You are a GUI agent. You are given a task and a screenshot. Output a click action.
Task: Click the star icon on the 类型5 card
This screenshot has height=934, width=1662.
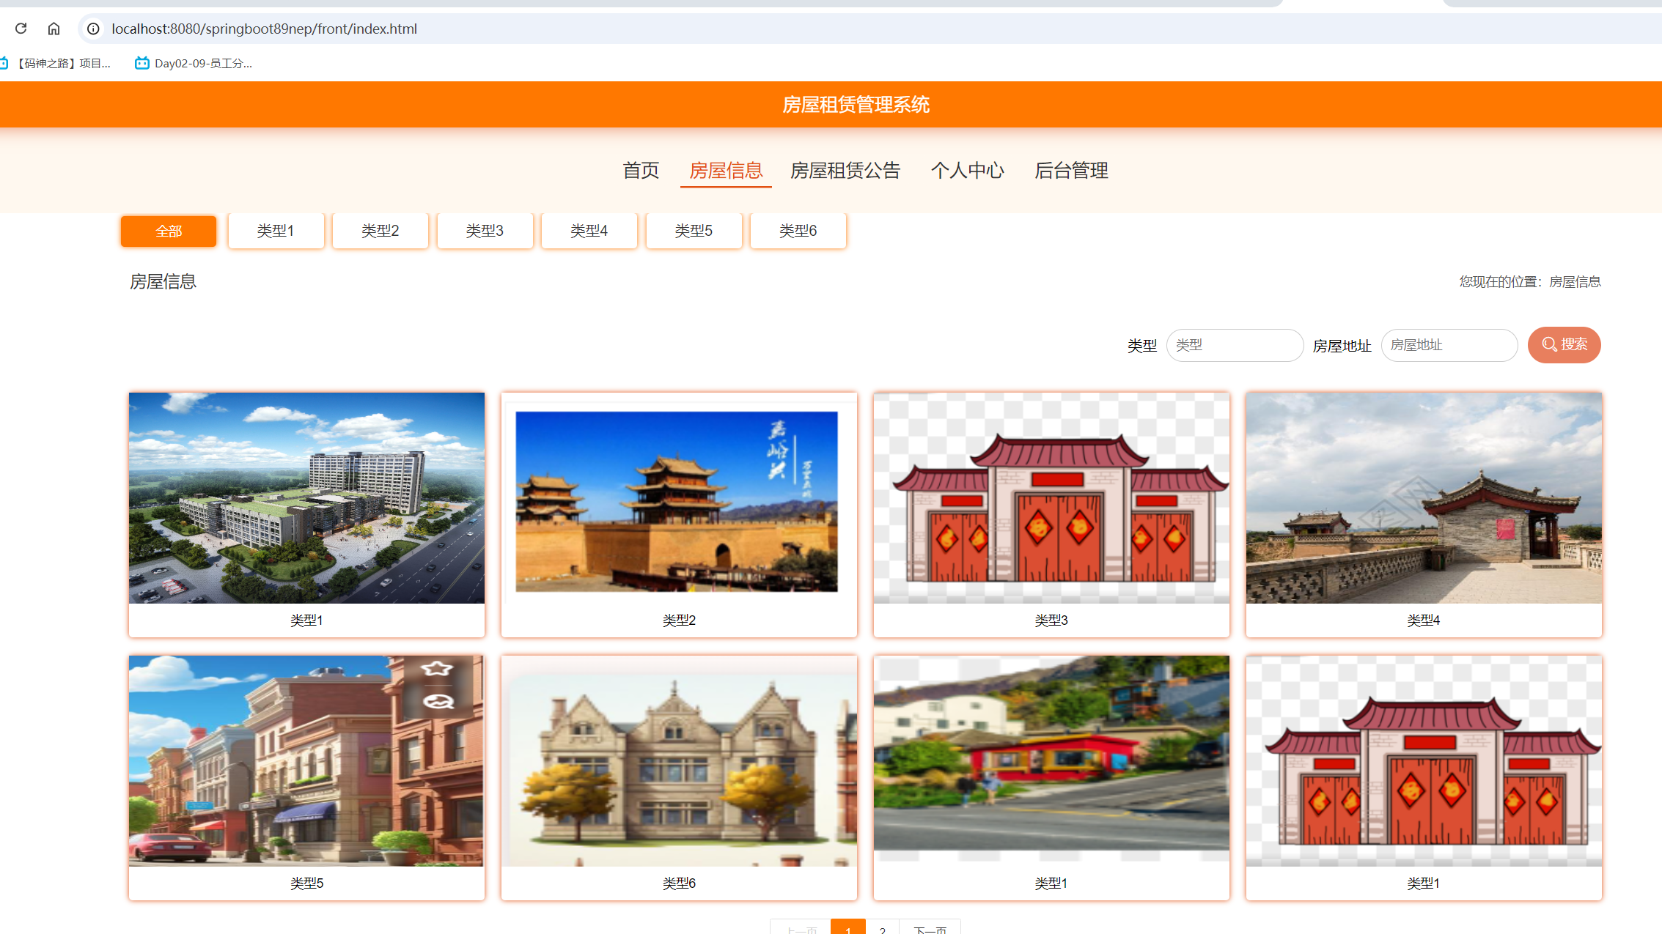[x=437, y=668]
